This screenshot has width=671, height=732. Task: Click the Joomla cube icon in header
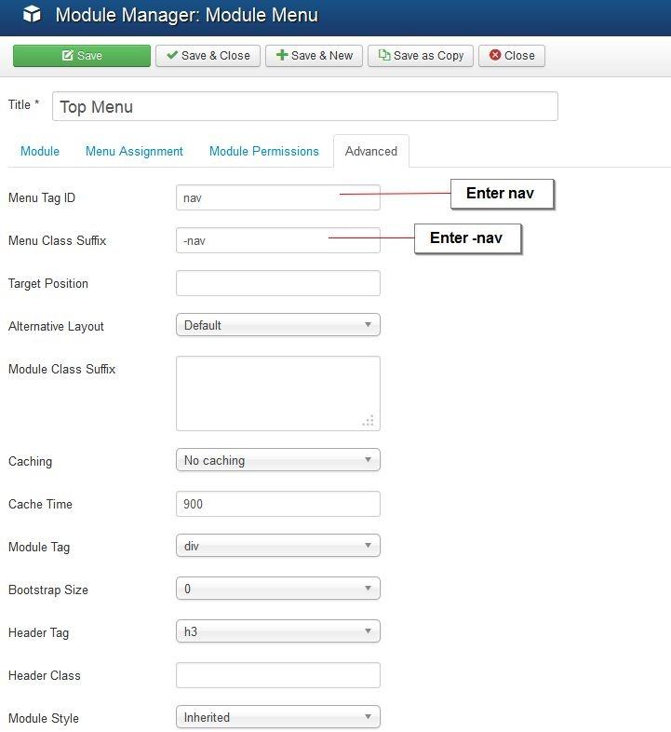(x=33, y=16)
